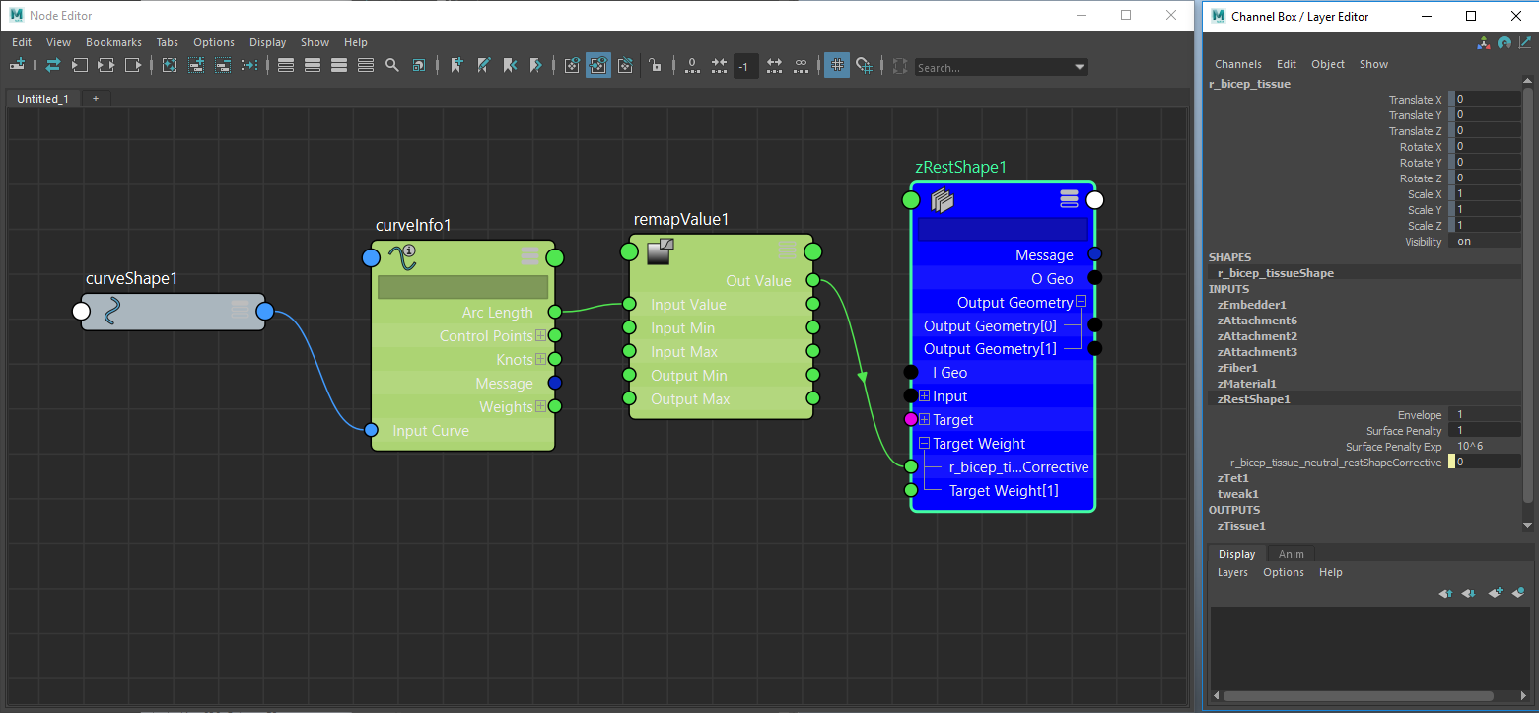Click the zRestShape1 node view-mode icon
The image size is (1539, 713).
click(1069, 200)
